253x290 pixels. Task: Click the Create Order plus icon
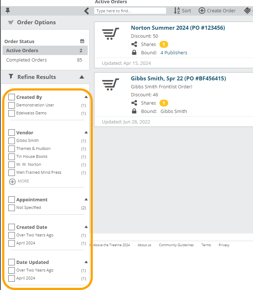(202, 11)
